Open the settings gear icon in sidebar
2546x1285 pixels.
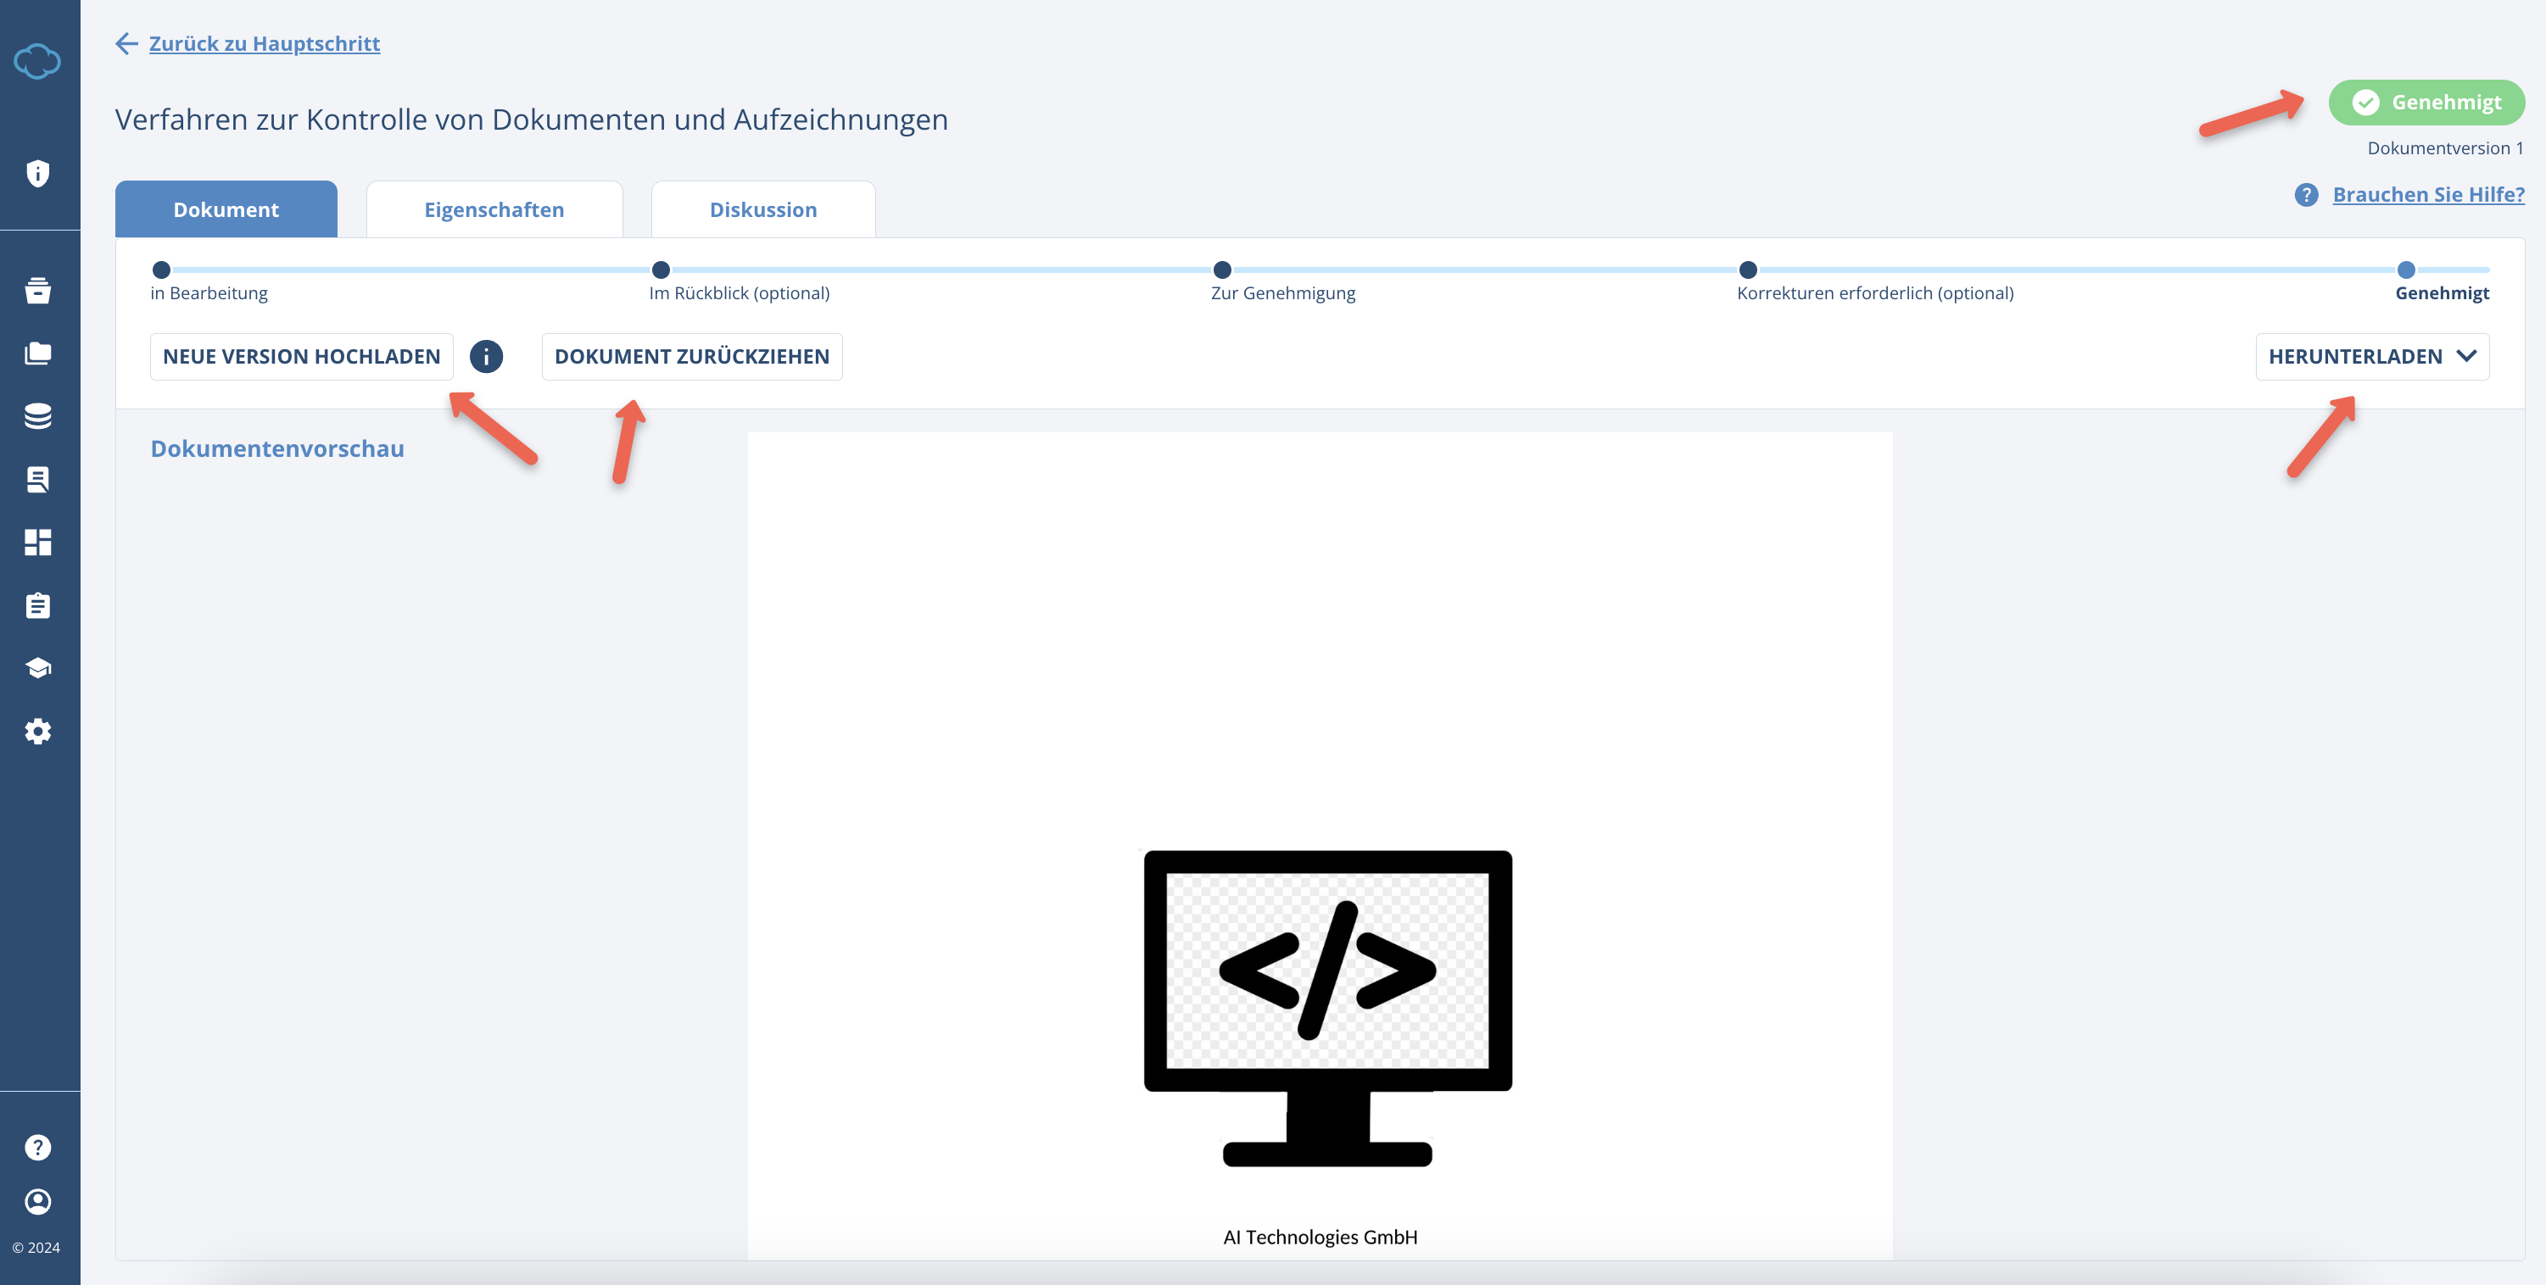(38, 731)
